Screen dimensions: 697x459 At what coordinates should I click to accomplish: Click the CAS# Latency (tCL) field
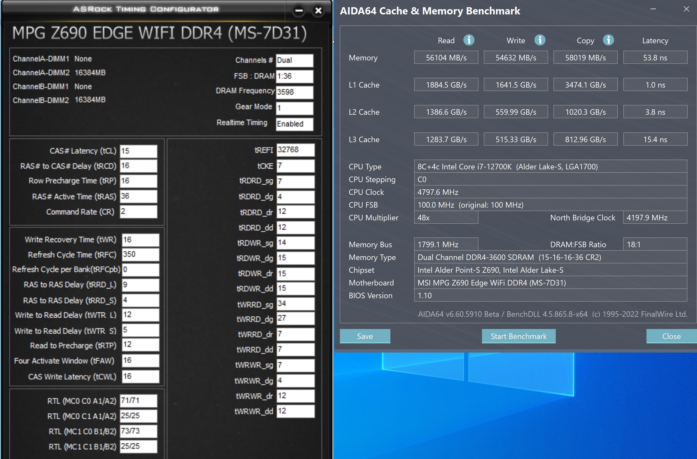click(x=138, y=151)
